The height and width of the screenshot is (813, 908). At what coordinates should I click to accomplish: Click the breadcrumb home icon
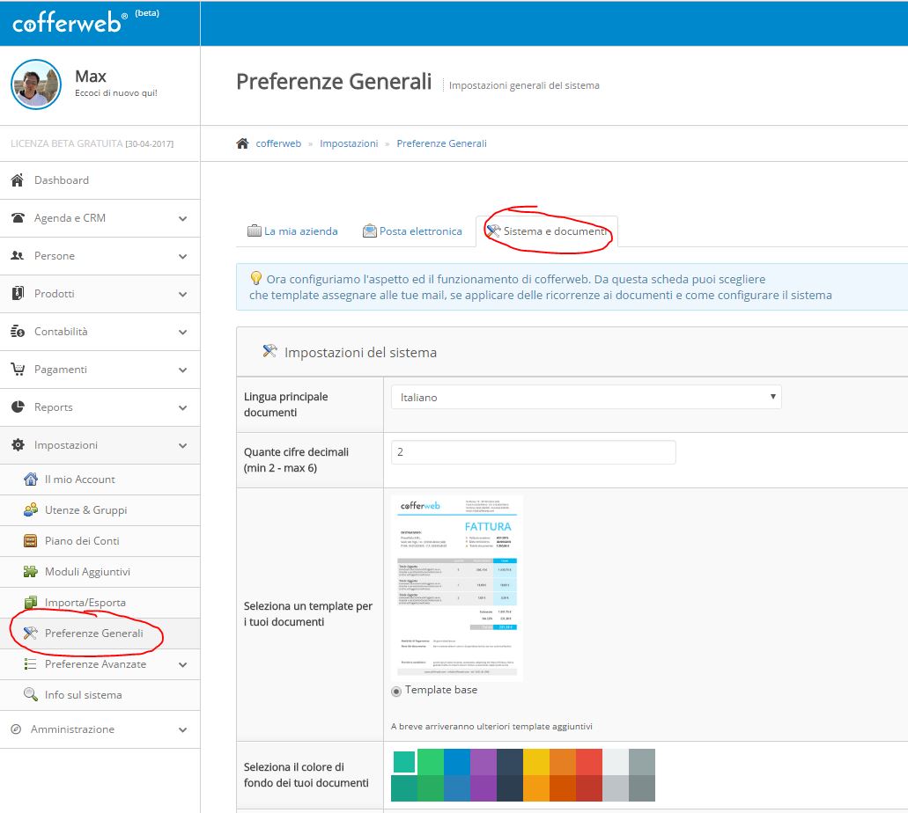(243, 143)
